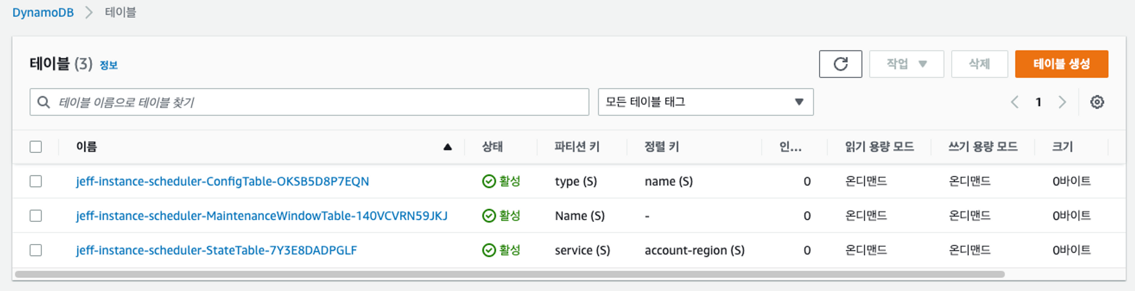This screenshot has height=291, width=1135.
Task: Open jeff-instance-scheduler-ConfigTable-OKSB5D8P7EQN table
Action: coord(222,181)
